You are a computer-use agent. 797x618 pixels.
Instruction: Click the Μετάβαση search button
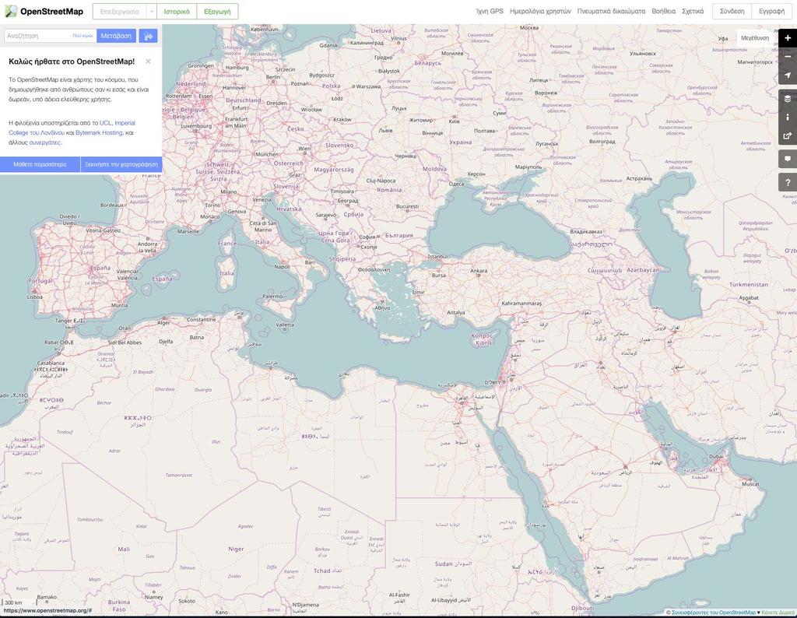pyautogui.click(x=116, y=36)
